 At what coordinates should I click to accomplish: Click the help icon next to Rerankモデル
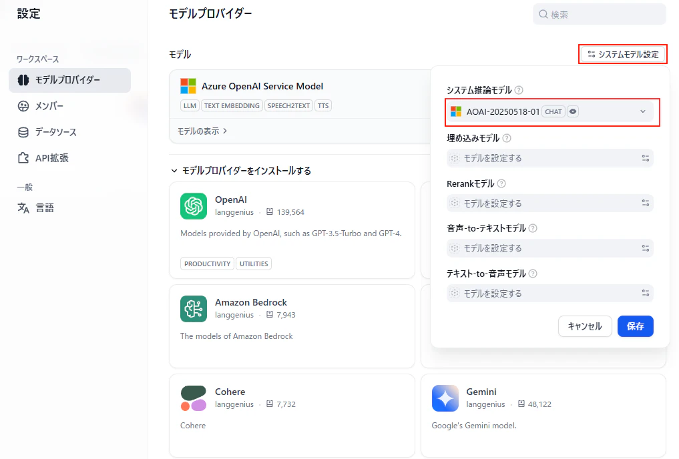[501, 183]
